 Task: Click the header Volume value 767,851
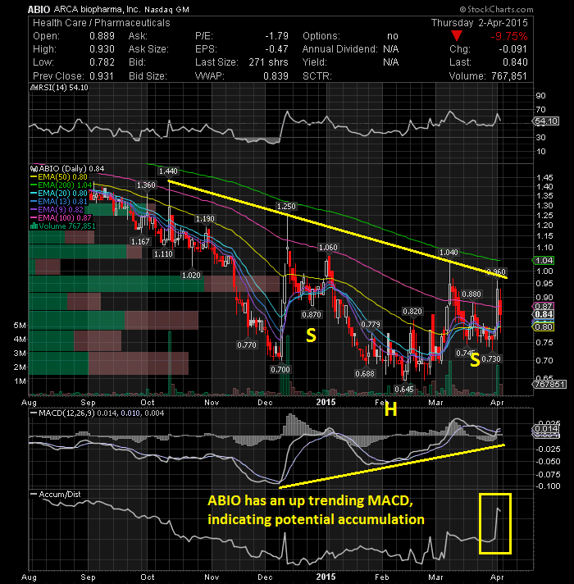(x=509, y=76)
